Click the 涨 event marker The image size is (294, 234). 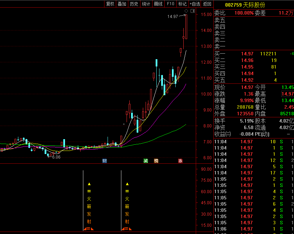(x=180, y=161)
